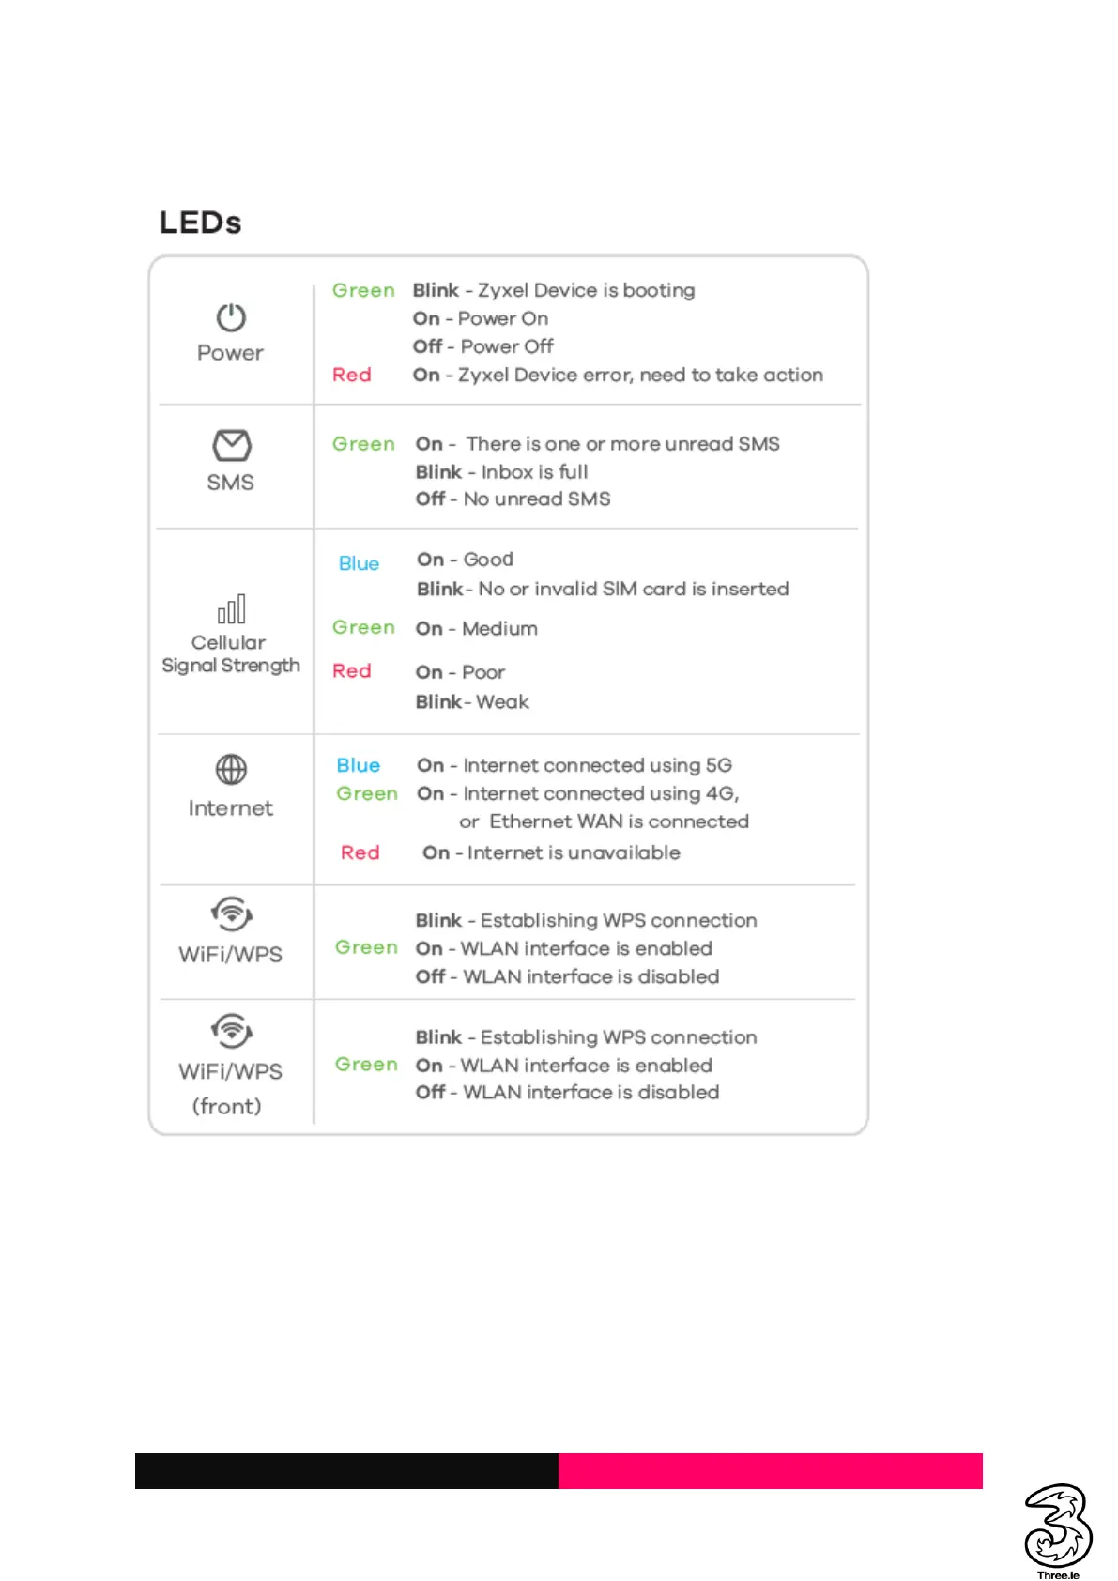The width and height of the screenshot is (1118, 1581).
Task: Click the "Inbox is full" line
Action: 502,471
